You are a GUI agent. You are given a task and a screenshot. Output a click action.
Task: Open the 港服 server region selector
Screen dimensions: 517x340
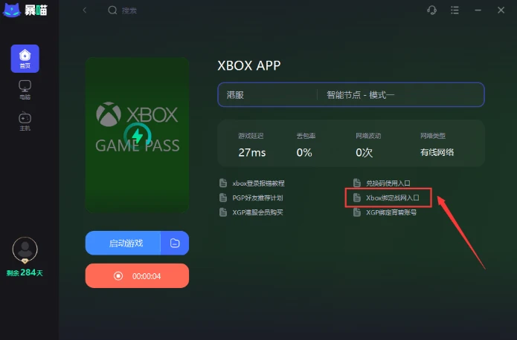tap(267, 95)
